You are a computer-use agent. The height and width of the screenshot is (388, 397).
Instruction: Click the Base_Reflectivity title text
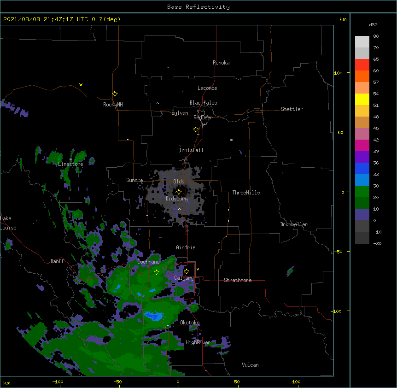click(x=198, y=7)
